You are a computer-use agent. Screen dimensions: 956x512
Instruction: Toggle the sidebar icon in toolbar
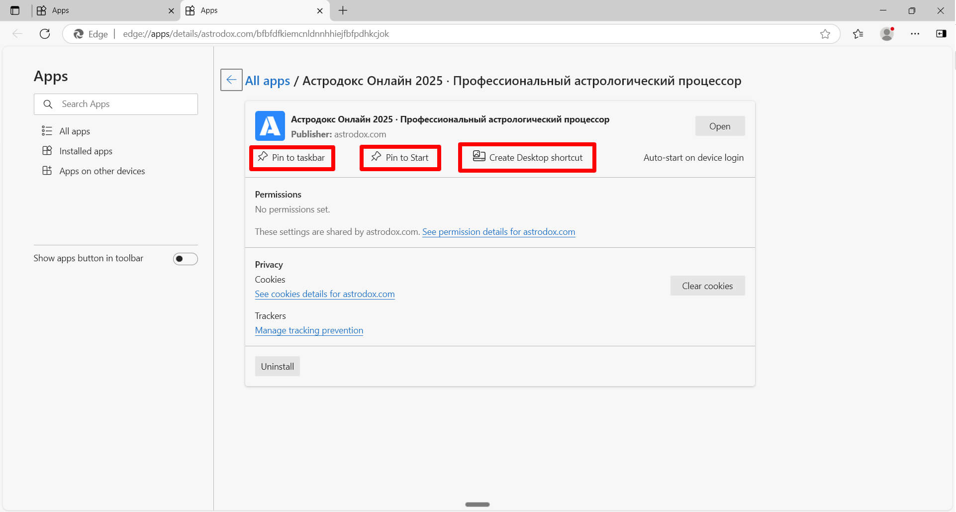[x=941, y=34]
